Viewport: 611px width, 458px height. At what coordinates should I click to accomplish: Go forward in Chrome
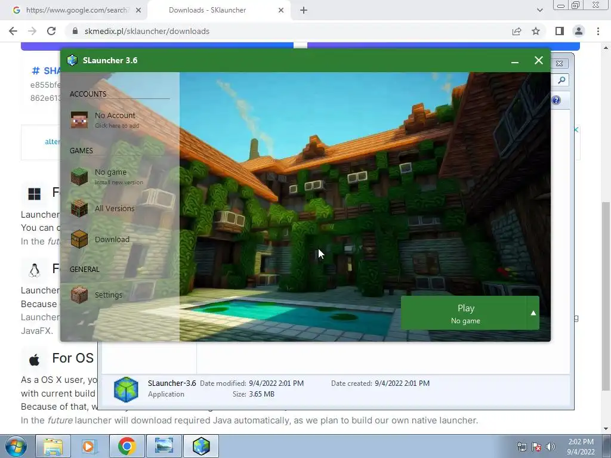(x=32, y=31)
